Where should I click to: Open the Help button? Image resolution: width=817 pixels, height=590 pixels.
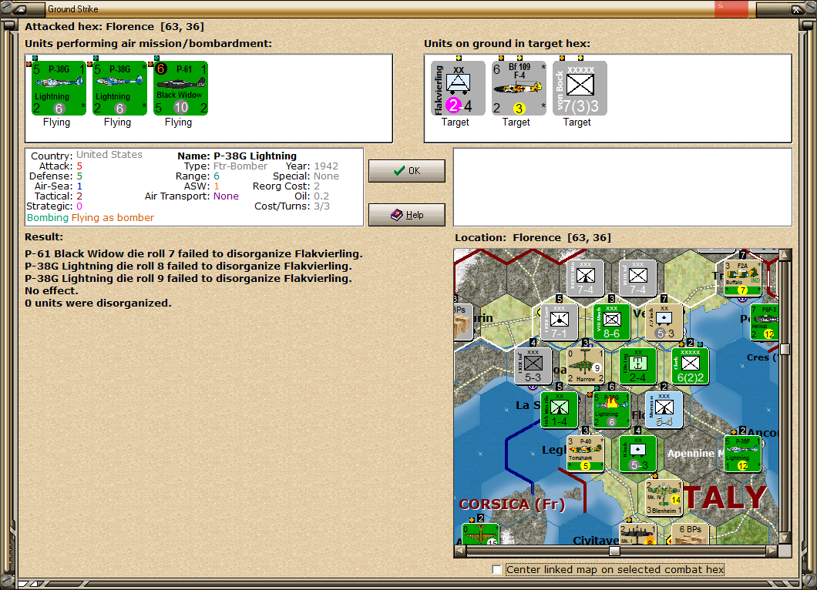tap(407, 215)
